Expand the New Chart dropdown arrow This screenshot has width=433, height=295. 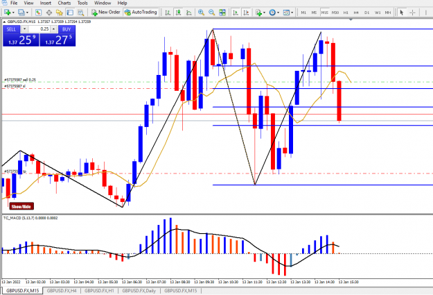coord(13,12)
